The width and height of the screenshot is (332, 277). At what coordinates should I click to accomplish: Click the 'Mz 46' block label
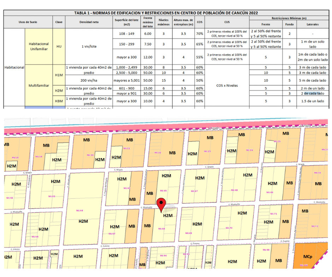[x=164, y=191]
